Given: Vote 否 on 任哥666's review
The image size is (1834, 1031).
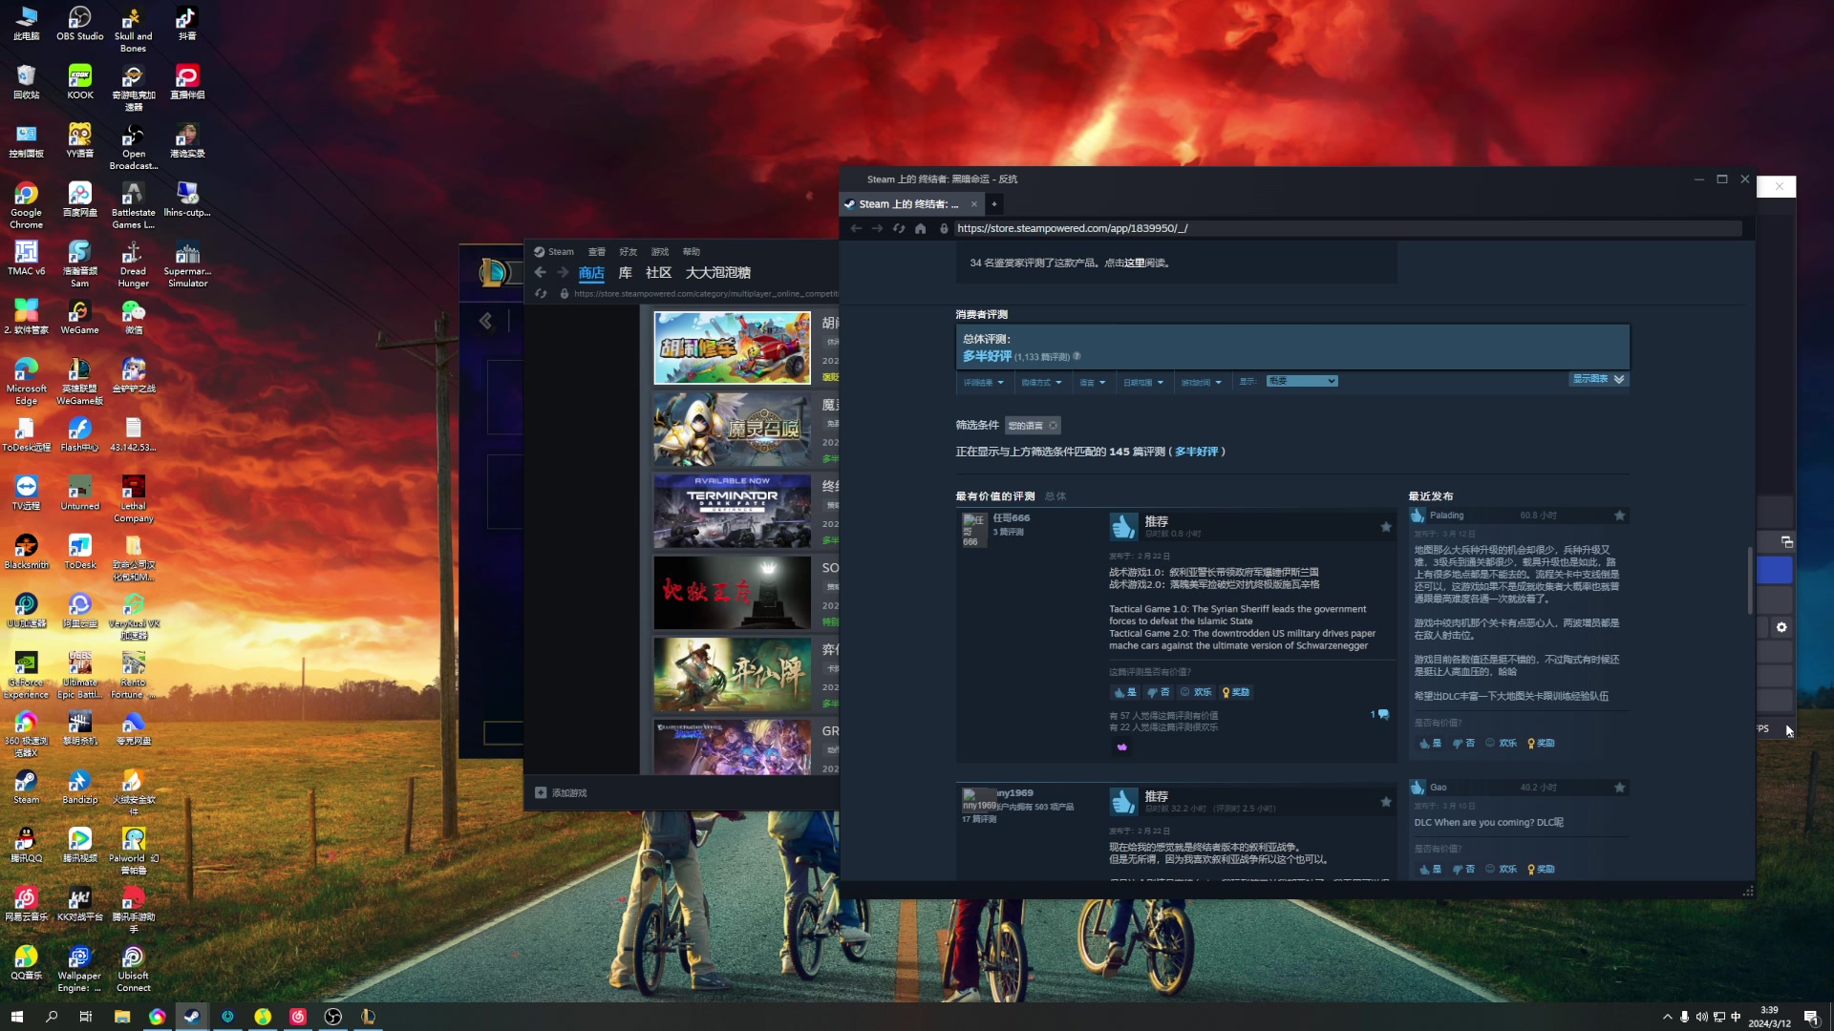Looking at the screenshot, I should click(1159, 692).
